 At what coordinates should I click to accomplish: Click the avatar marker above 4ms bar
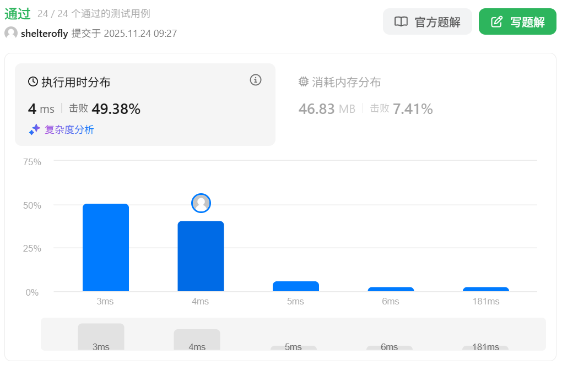coord(201,203)
